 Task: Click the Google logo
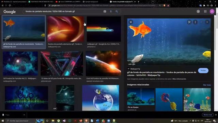tap(10, 12)
